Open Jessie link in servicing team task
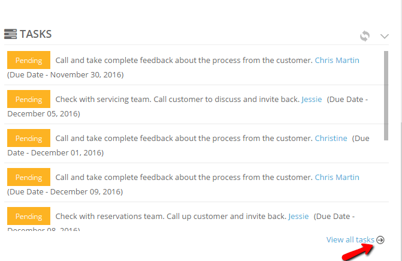402x261 pixels. pyautogui.click(x=312, y=100)
